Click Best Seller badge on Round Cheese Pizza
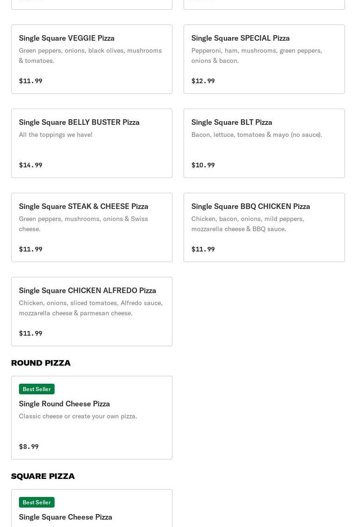This screenshot has height=527, width=356. click(x=37, y=389)
